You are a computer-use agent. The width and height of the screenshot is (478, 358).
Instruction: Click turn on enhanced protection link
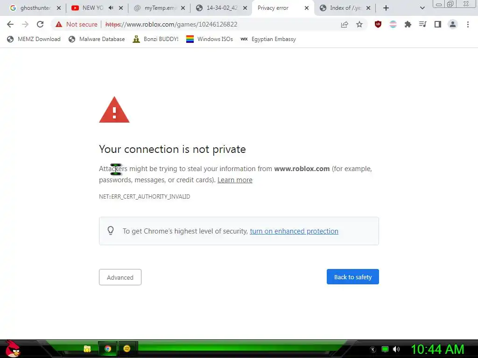[x=294, y=231]
